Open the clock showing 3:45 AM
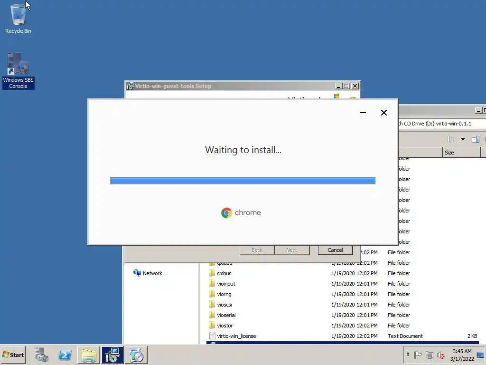Viewport: 486px width, 365px height. pyautogui.click(x=462, y=355)
